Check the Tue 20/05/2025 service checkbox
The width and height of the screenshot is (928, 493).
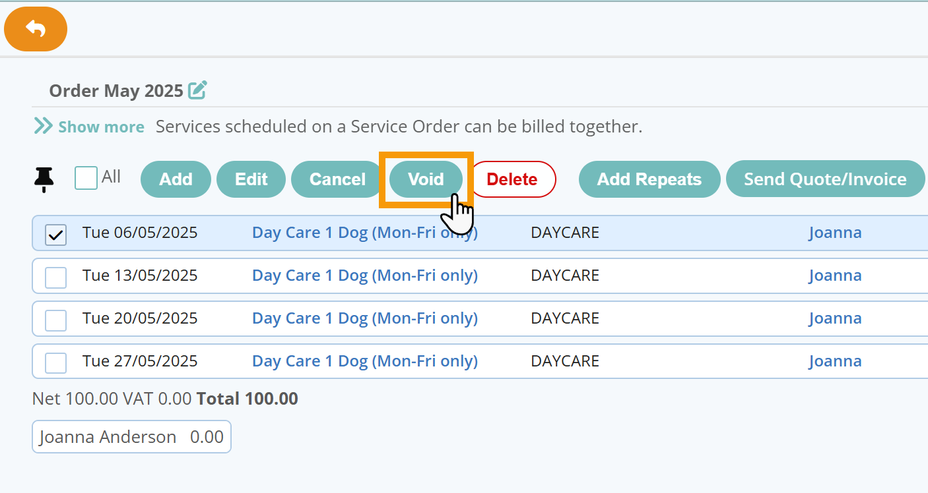point(56,320)
